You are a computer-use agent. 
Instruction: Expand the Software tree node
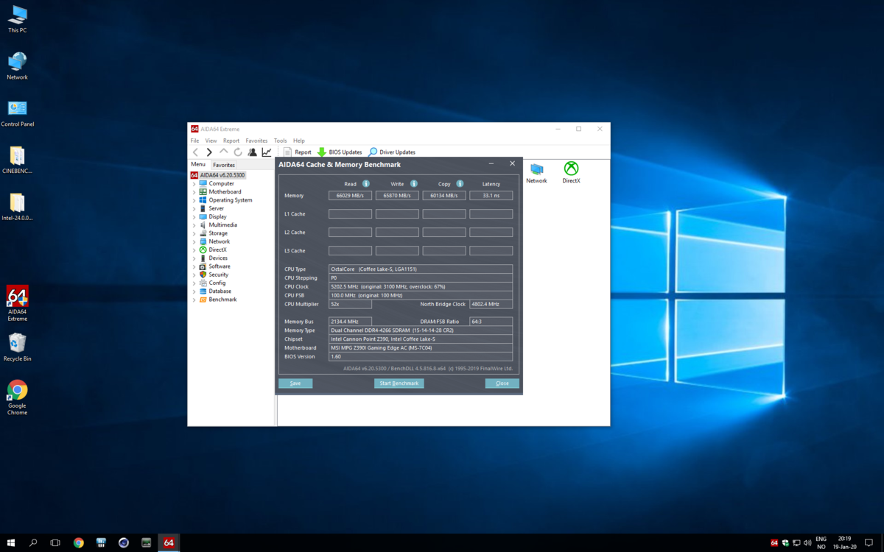click(x=194, y=266)
